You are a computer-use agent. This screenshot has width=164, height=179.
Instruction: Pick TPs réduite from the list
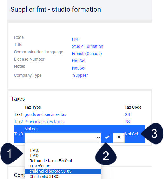click(40, 166)
